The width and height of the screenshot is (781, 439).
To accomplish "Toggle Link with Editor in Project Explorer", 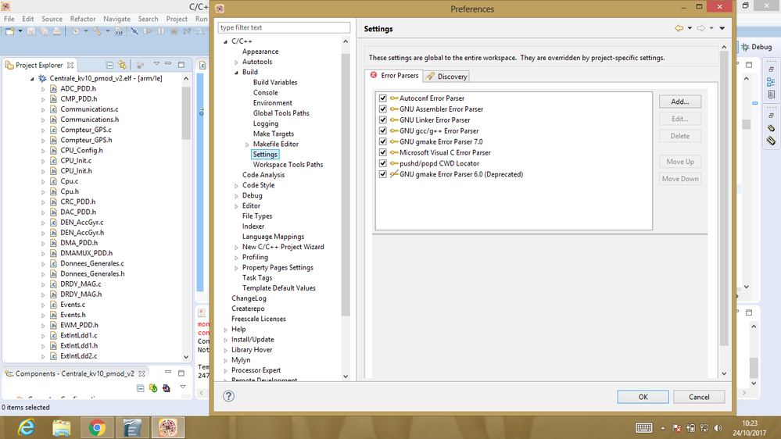I will pos(123,65).
